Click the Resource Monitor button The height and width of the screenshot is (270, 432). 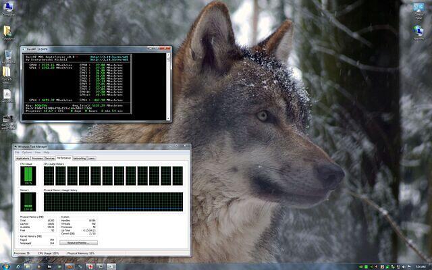pos(78,242)
